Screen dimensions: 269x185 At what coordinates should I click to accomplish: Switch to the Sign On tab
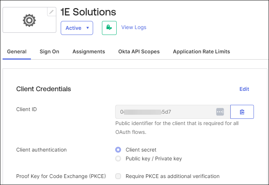49,51
